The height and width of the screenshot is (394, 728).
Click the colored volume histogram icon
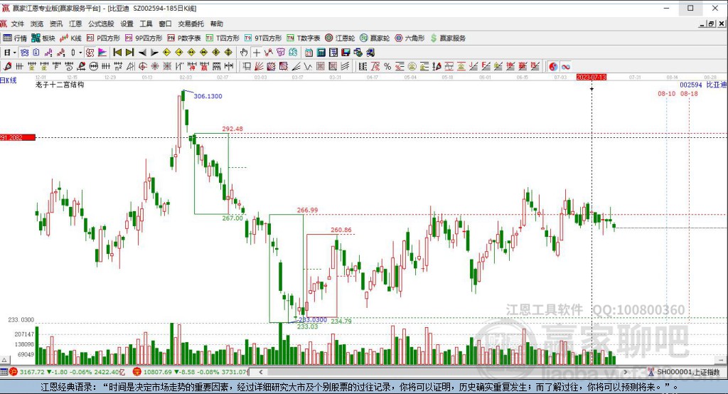click(102, 53)
